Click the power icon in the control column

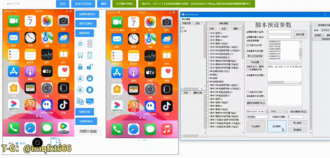click(x=80, y=44)
